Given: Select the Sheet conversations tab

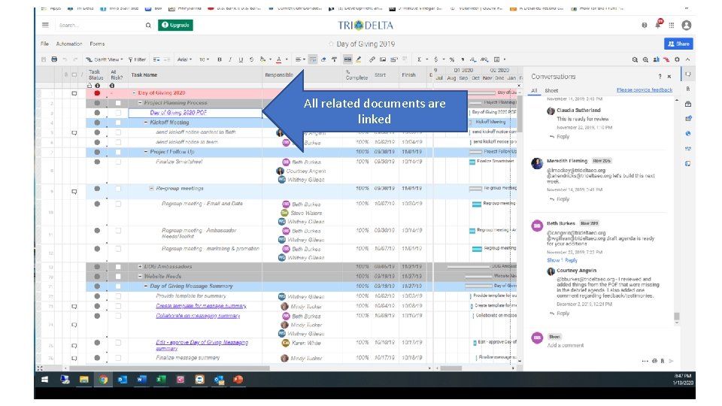Looking at the screenshot, I should coord(551,91).
